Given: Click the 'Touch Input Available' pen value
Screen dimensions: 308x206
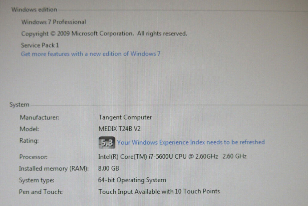Looking at the screenshot, I should [x=159, y=192].
